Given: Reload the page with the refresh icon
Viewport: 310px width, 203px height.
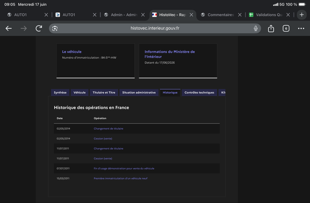Looking at the screenshot, I should (39, 28).
